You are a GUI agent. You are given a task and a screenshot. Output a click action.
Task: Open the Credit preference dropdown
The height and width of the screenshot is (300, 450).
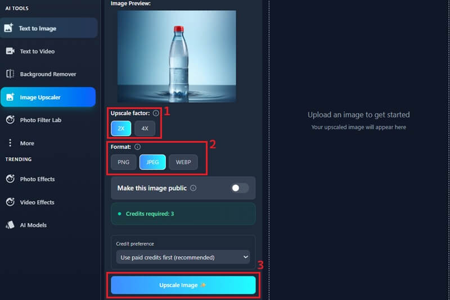[183, 257]
